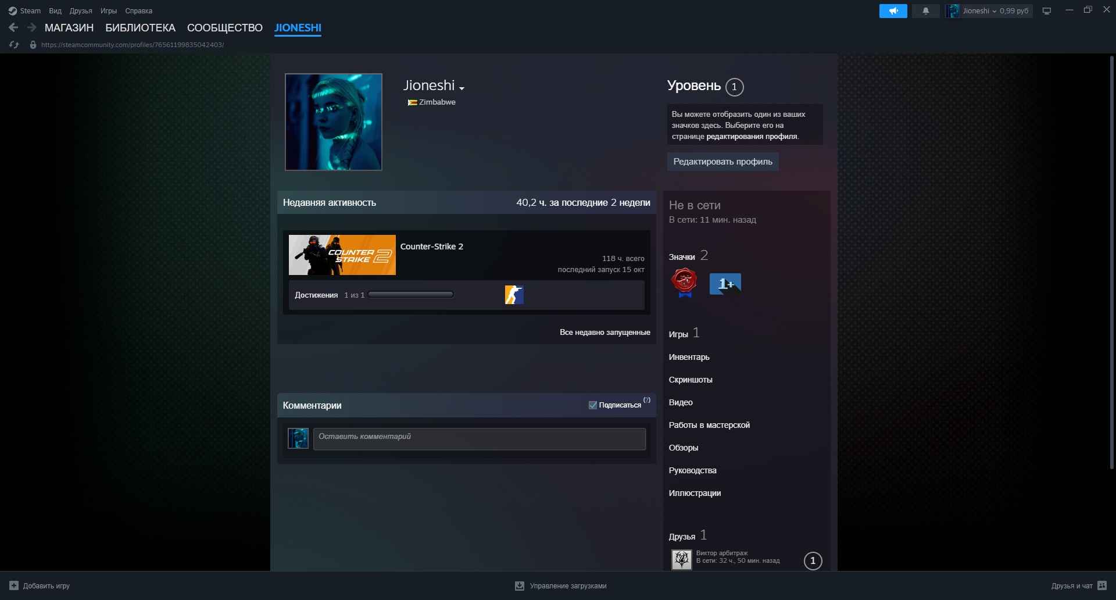Click the page reload icon
This screenshot has width=1116, height=600.
coord(15,45)
